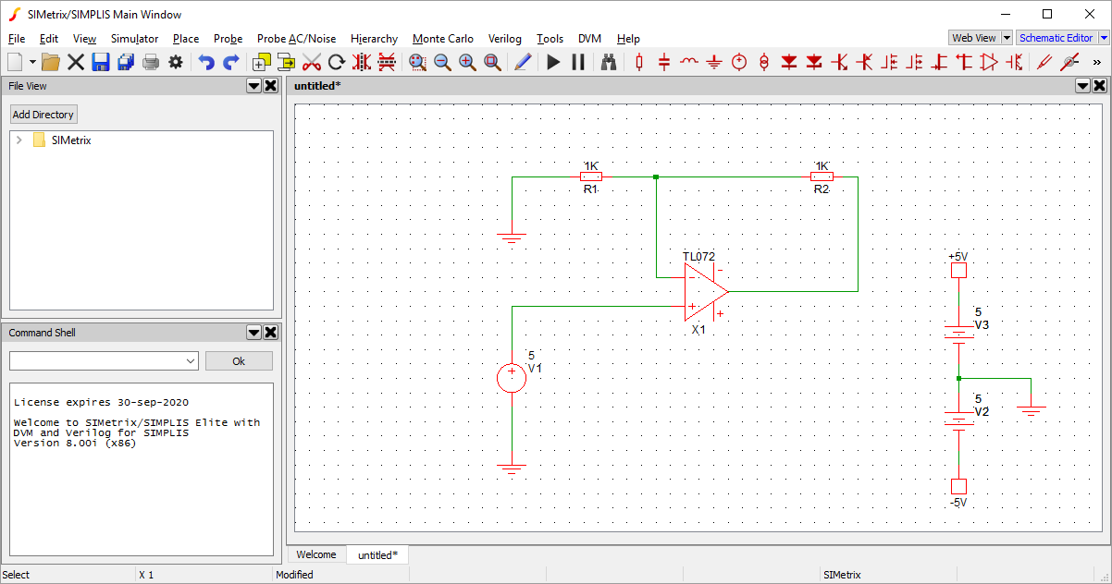This screenshot has width=1112, height=584.
Task: Select the V1 voltage source symbol
Action: click(512, 378)
